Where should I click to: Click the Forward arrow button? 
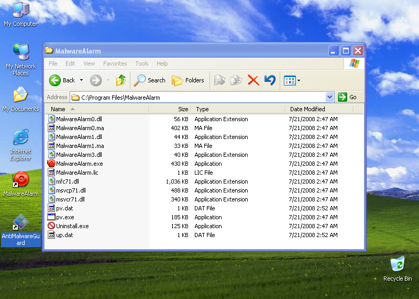coord(96,80)
